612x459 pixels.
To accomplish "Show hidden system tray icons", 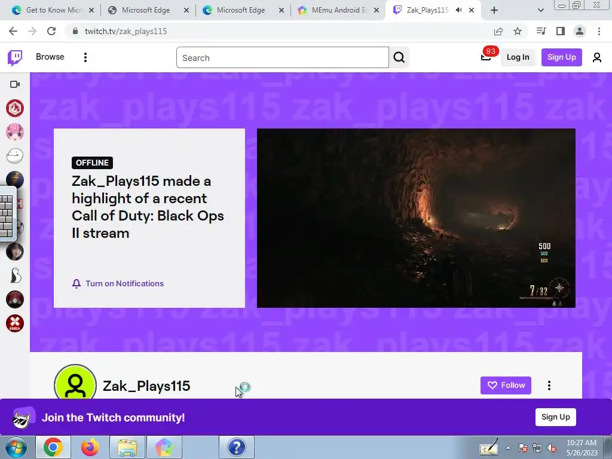I will 508,448.
